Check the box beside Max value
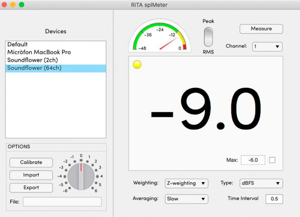This screenshot has width=300, height=217. click(x=272, y=160)
